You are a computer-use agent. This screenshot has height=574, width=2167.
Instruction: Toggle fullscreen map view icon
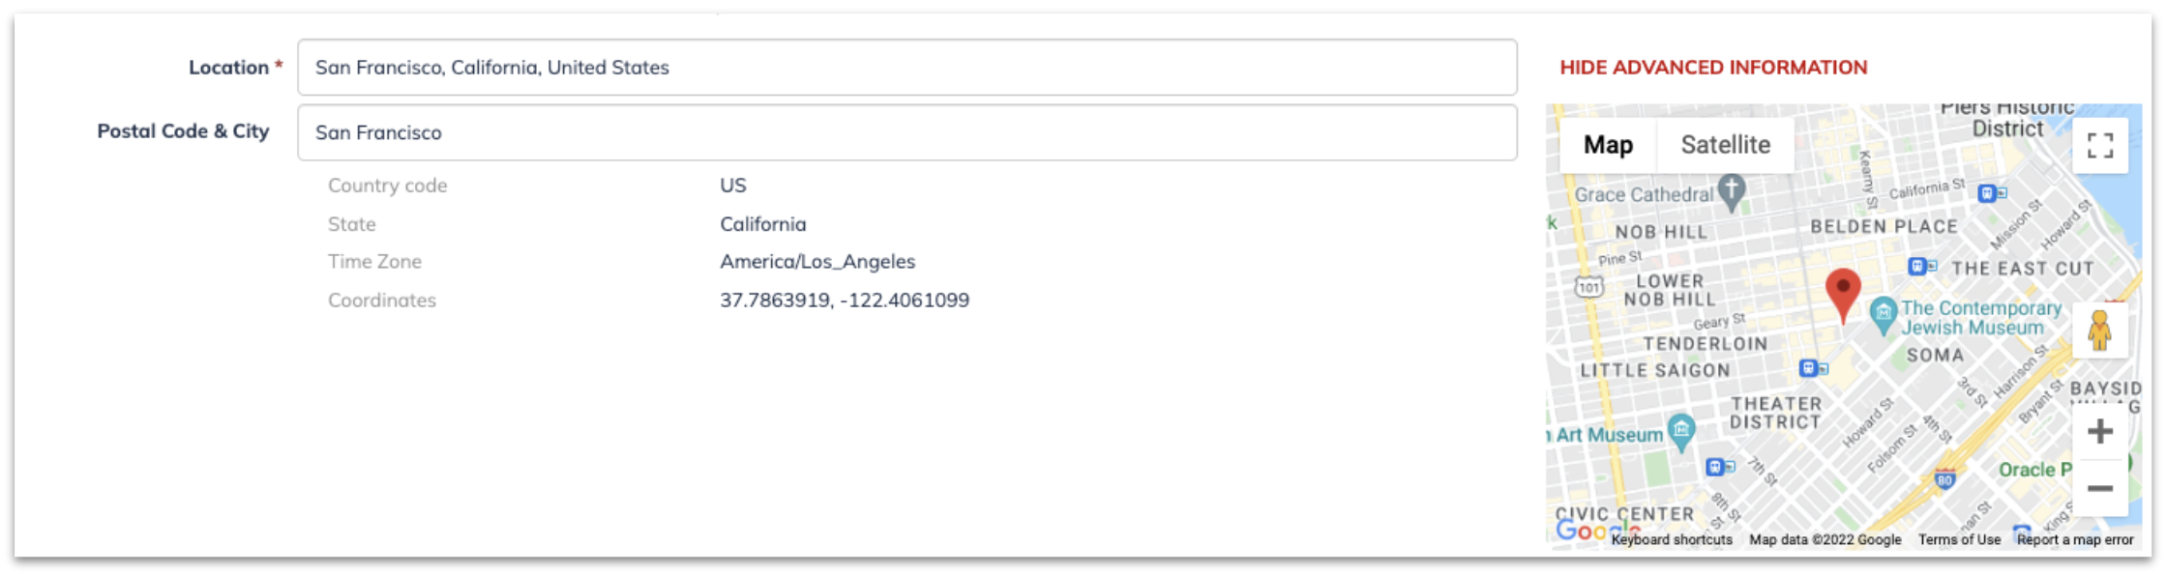2099,146
